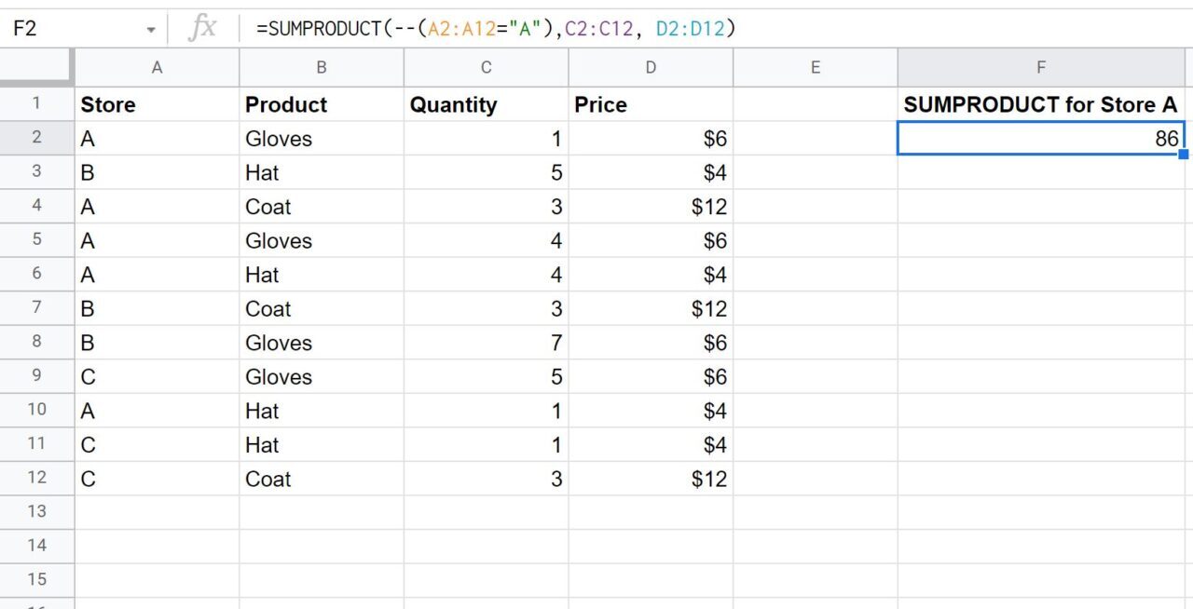Select column D header
The height and width of the screenshot is (609, 1193).
pos(650,67)
